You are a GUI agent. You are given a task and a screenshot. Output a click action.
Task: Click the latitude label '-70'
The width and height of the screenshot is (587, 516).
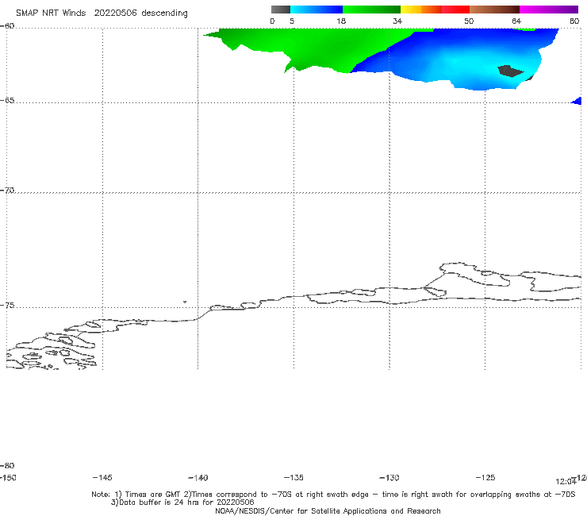[7, 190]
